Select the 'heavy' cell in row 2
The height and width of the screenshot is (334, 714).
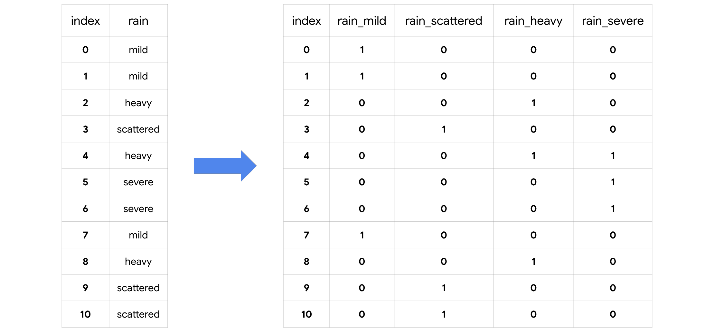pos(138,103)
